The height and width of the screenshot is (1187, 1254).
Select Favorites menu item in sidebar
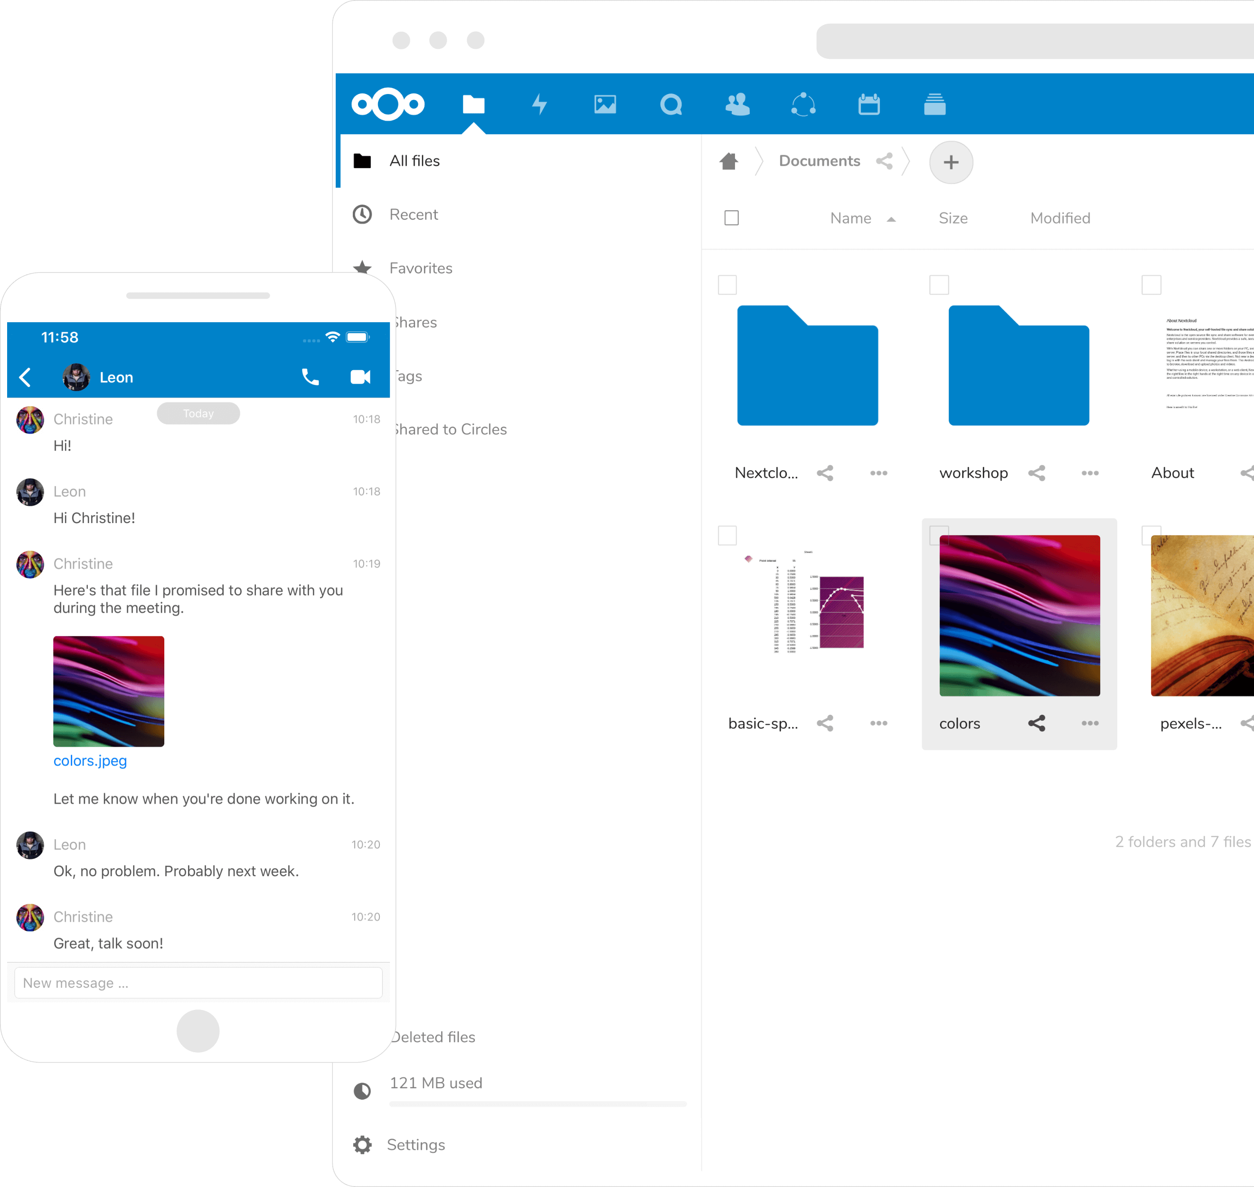422,269
